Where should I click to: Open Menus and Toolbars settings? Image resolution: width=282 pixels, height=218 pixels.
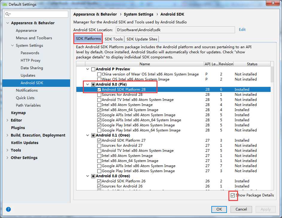pos(34,38)
